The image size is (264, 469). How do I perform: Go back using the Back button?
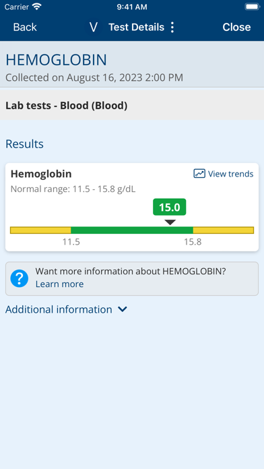tap(25, 27)
